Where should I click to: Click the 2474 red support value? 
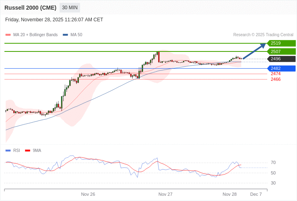click(x=276, y=74)
